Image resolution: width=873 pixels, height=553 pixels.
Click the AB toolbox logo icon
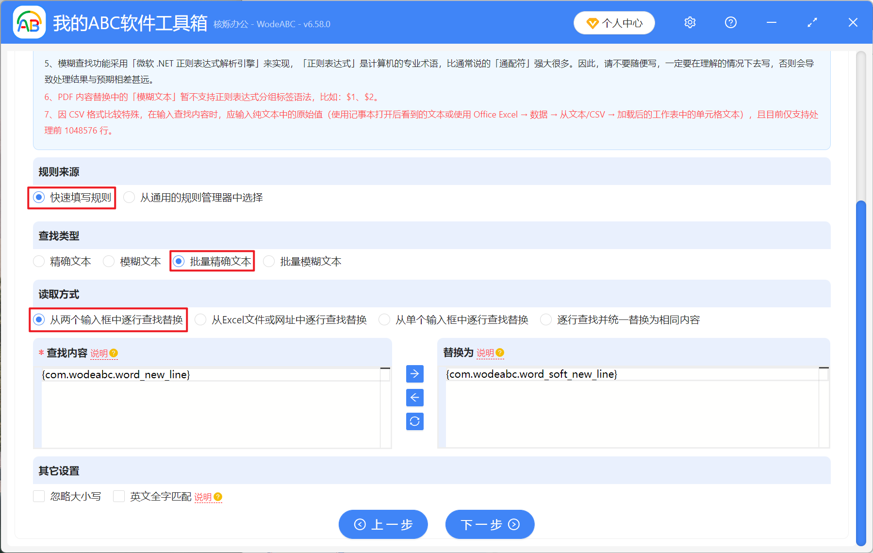pyautogui.click(x=29, y=22)
